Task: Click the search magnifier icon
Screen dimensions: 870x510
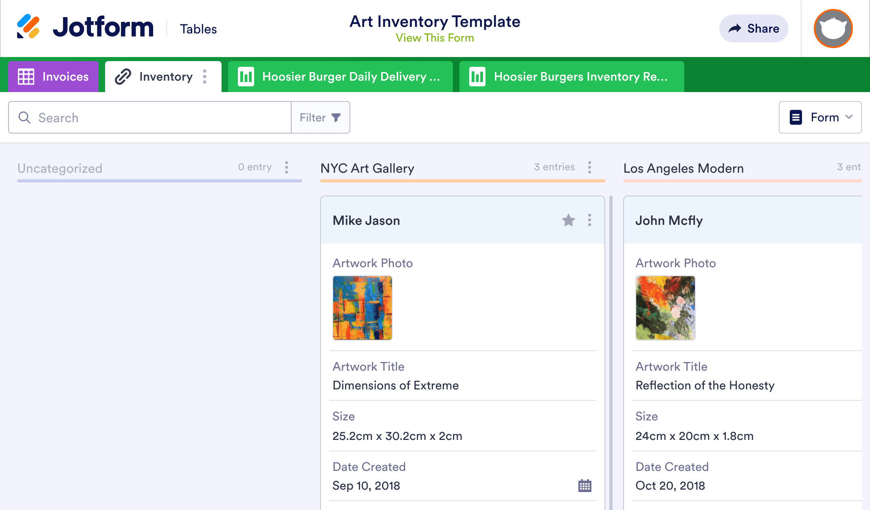Action: [x=24, y=118]
